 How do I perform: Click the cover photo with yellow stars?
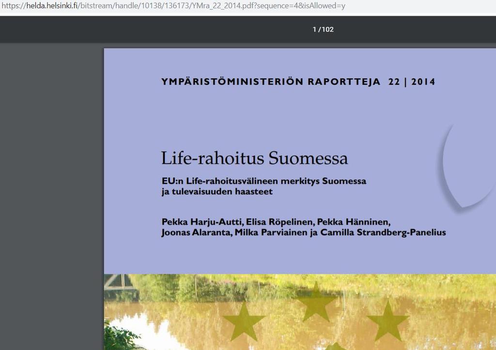[300, 312]
